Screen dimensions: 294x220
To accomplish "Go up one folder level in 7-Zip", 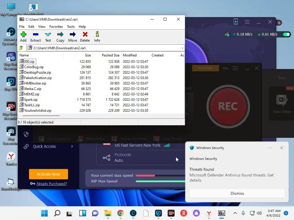I will coord(21,48).
